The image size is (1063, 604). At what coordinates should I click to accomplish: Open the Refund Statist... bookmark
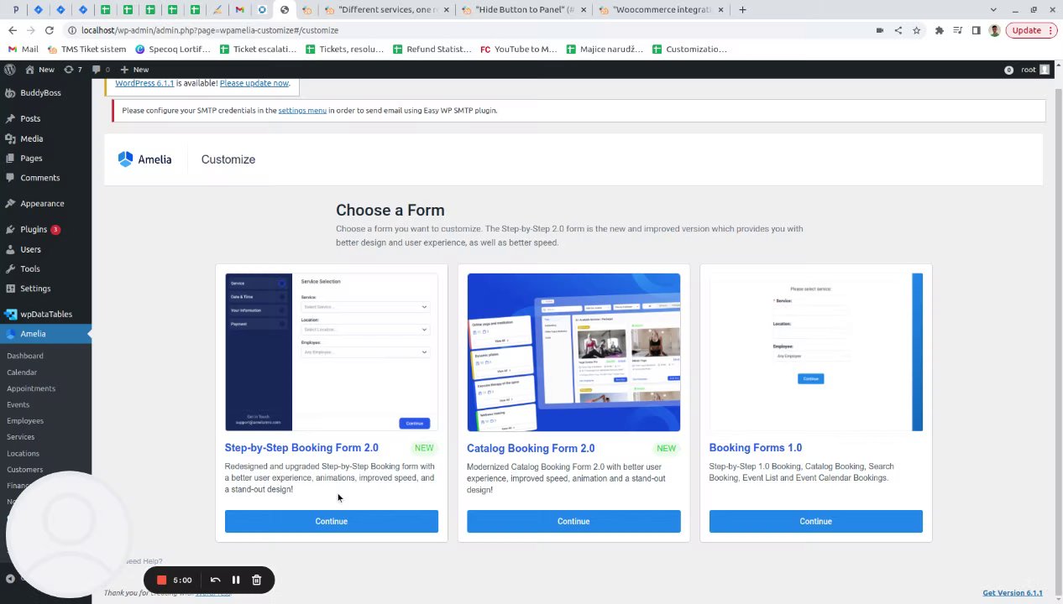pyautogui.click(x=431, y=49)
